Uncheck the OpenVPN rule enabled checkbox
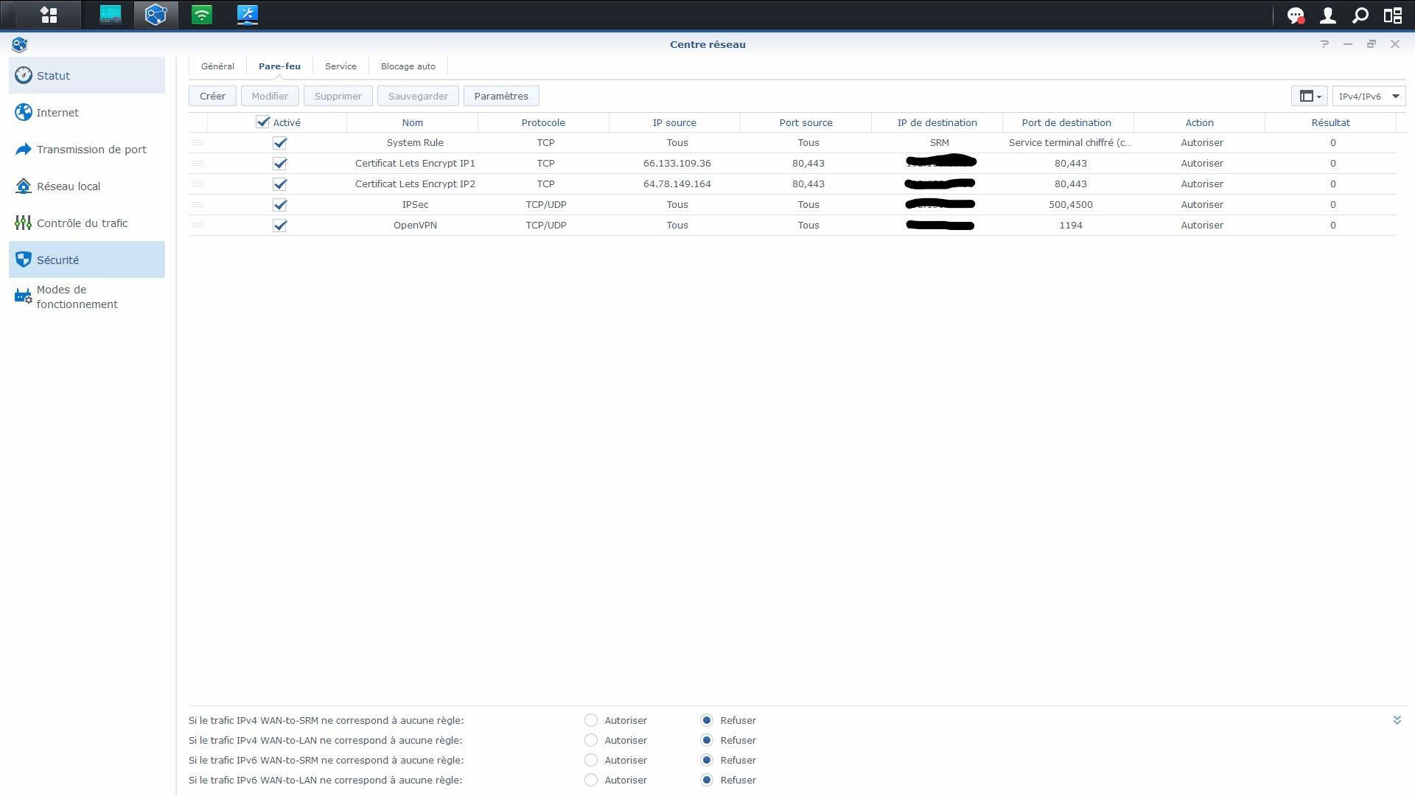 (279, 226)
